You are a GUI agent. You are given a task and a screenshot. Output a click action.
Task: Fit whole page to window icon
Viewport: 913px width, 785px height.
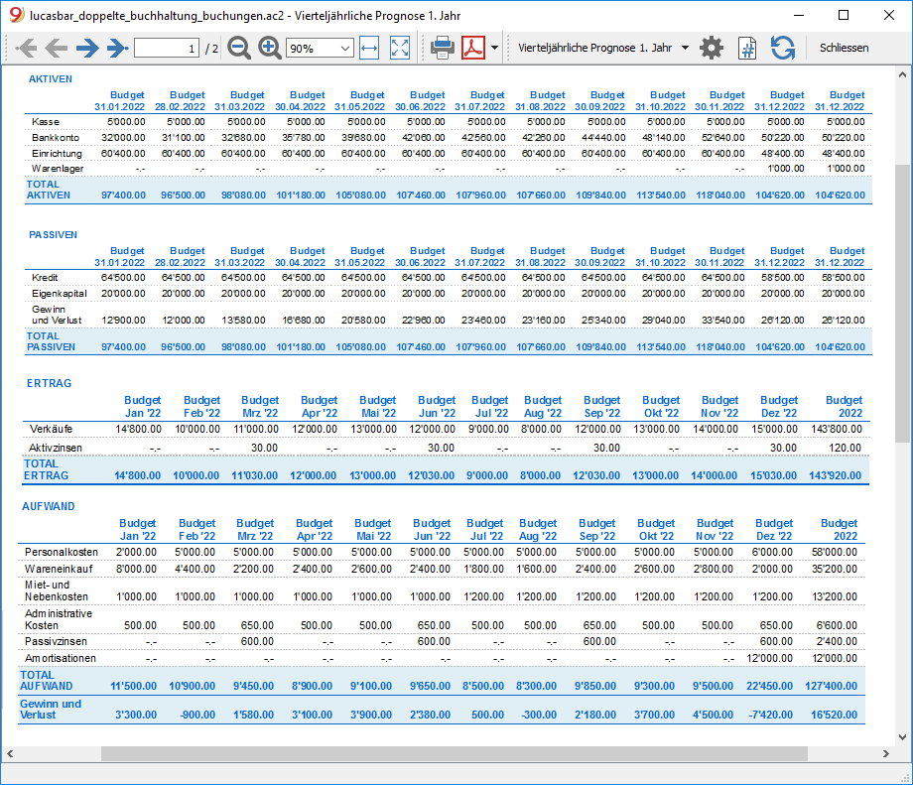click(x=400, y=48)
